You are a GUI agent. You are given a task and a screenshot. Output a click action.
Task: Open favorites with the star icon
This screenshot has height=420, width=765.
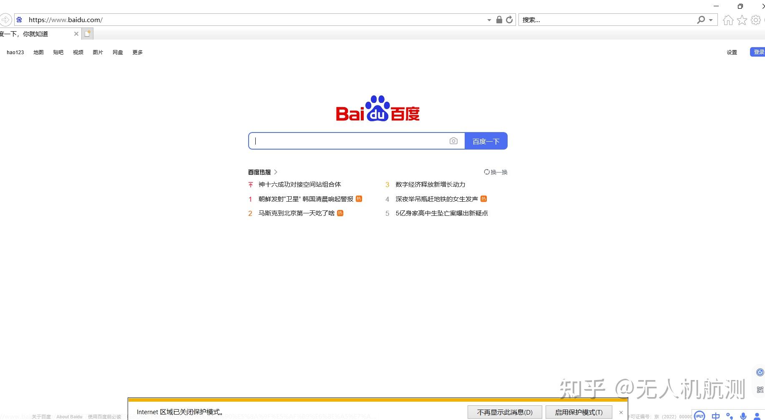pyautogui.click(x=742, y=20)
